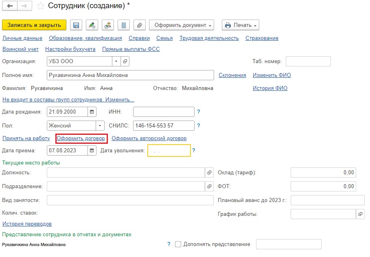Open the Подразделение selection icon
The image size is (370, 257).
(x=209, y=187)
